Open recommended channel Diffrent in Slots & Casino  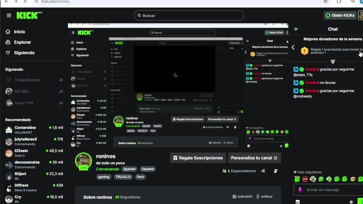(x=34, y=188)
